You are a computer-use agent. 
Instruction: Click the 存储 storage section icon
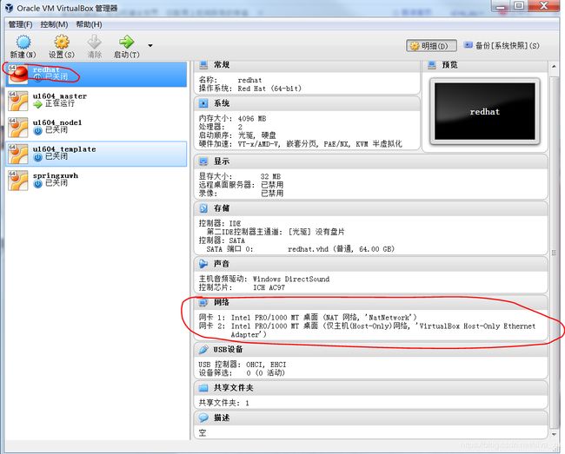click(x=203, y=208)
